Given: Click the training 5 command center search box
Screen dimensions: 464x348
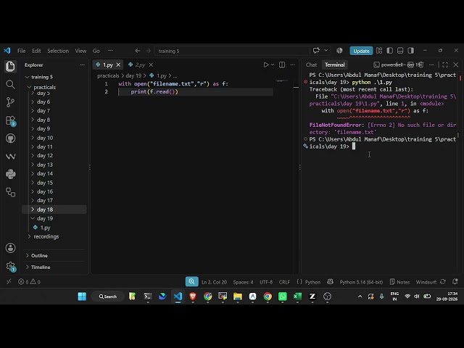Looking at the screenshot, I should click(232, 51).
